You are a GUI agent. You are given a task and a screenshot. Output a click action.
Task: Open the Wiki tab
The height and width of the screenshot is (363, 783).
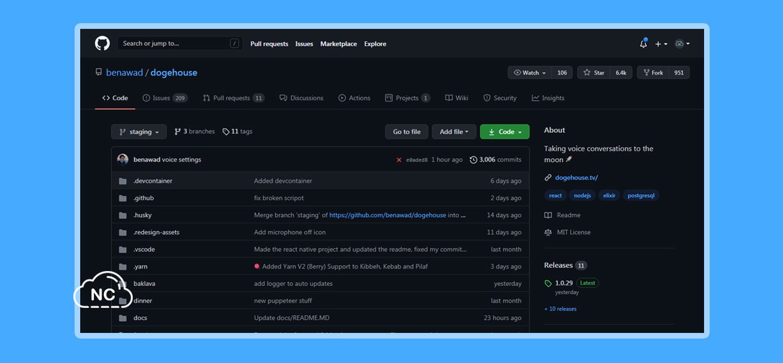point(457,98)
